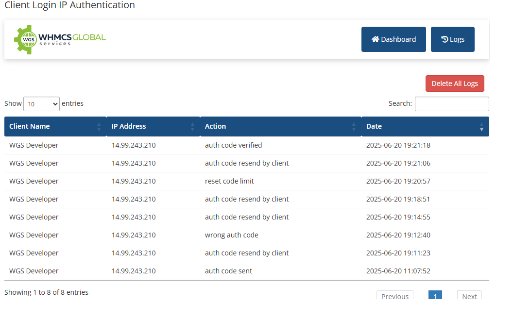
Task: Click the Client Name column header
Action: 30,126
